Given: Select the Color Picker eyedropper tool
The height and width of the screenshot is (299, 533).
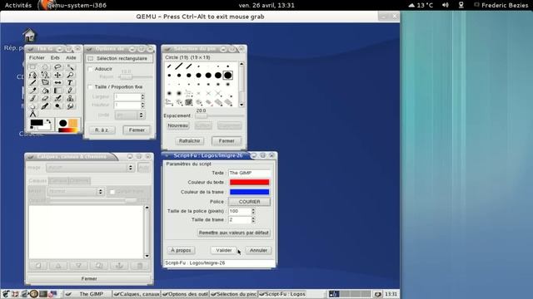Looking at the screenshot, I should (x=32, y=91).
